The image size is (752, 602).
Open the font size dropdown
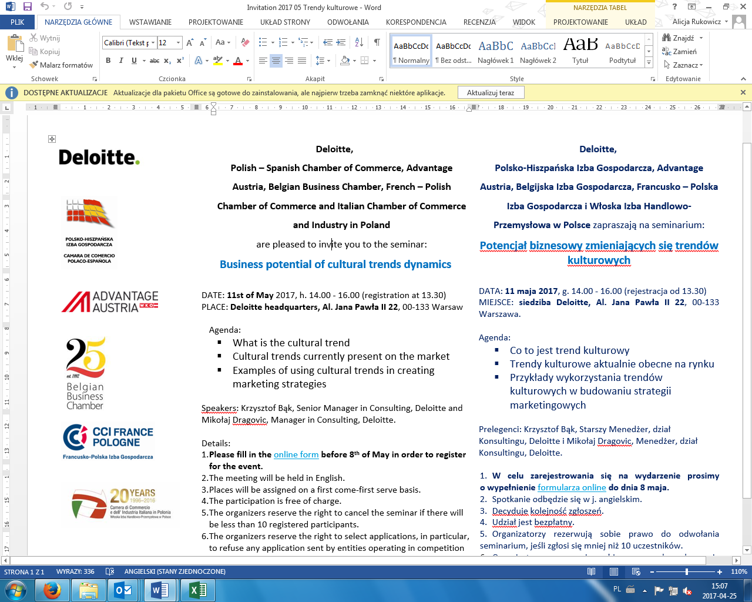coord(179,43)
